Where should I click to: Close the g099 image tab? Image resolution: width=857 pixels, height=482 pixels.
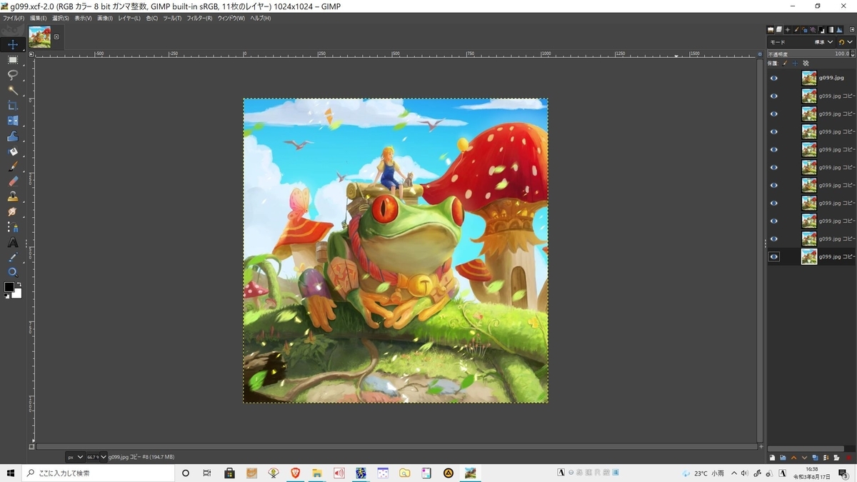[x=56, y=36]
